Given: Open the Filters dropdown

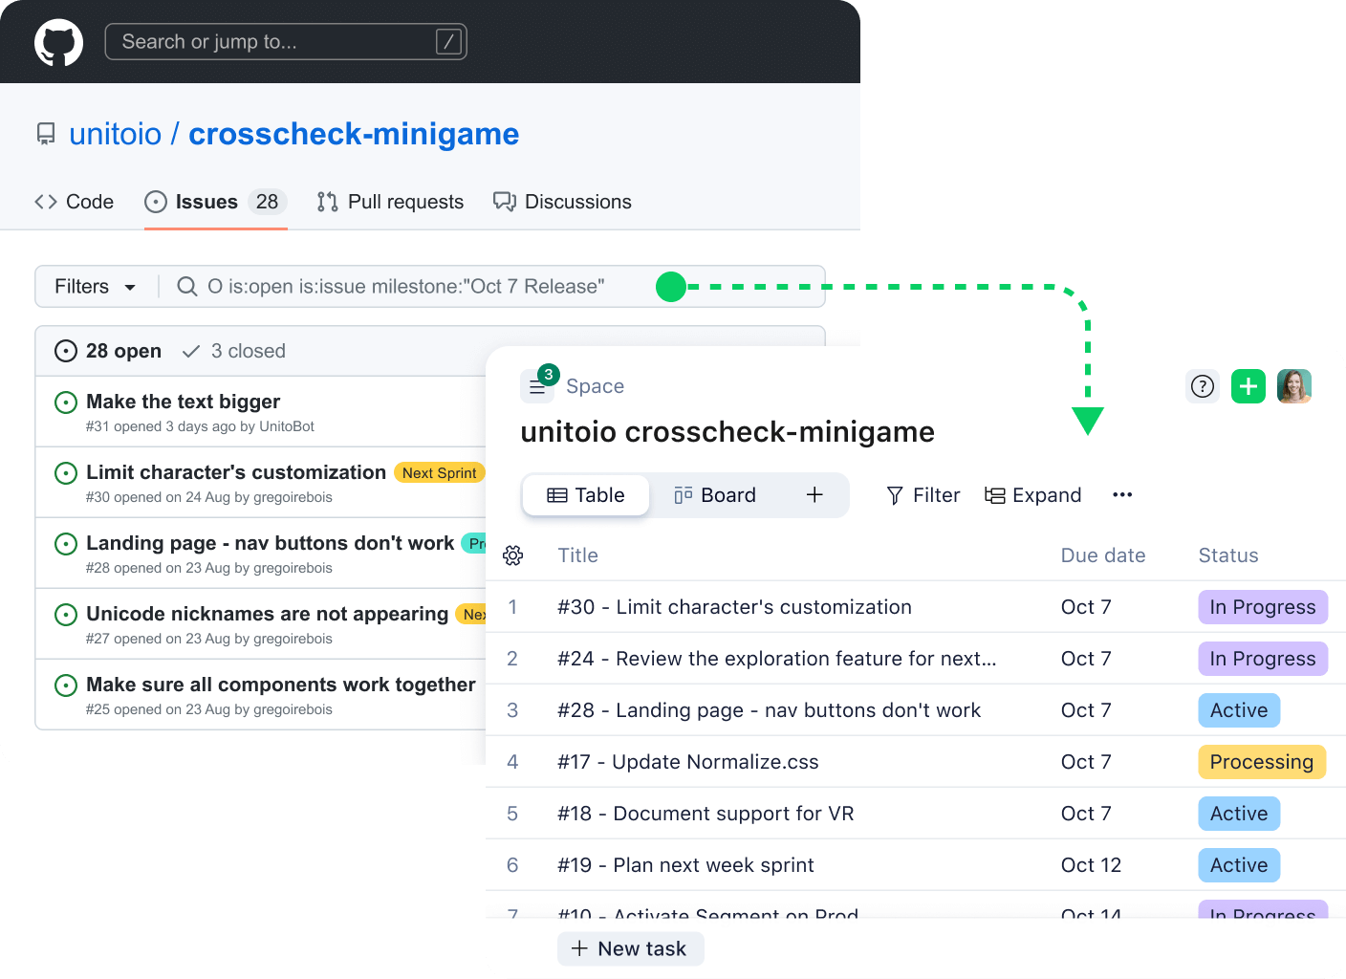Looking at the screenshot, I should tap(95, 287).
